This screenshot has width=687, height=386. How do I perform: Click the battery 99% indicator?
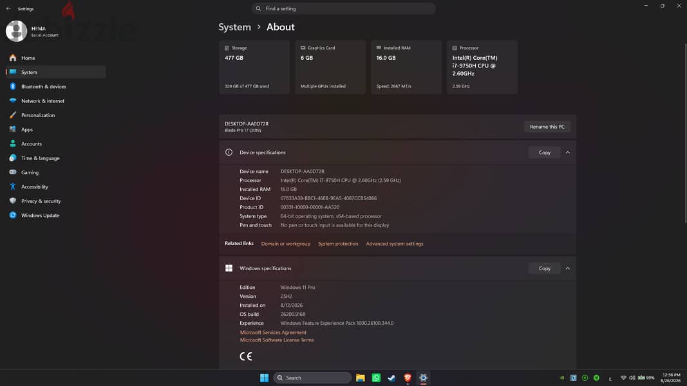tap(646, 378)
